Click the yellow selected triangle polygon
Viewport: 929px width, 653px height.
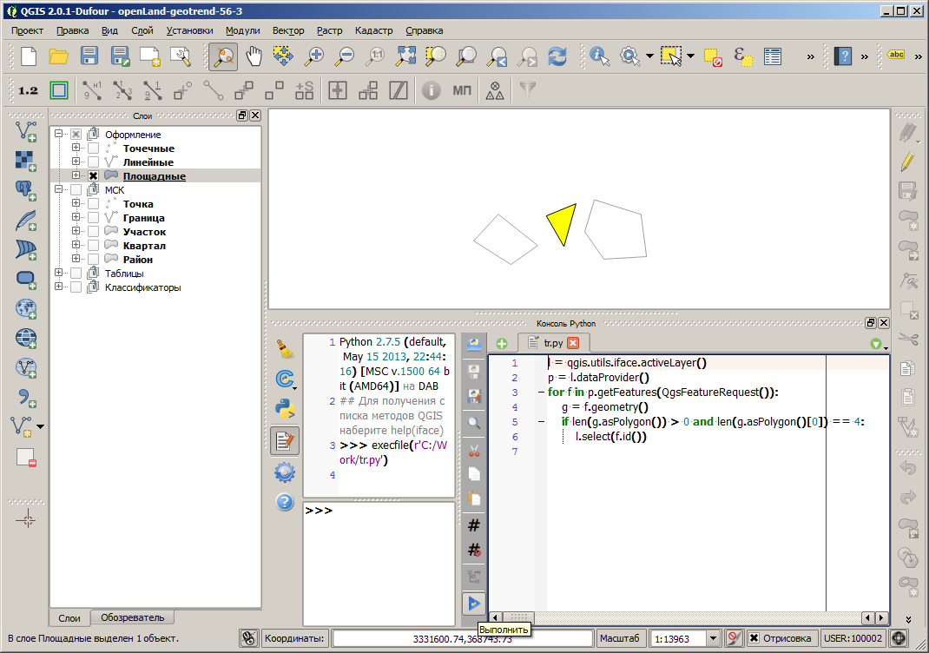click(x=563, y=223)
